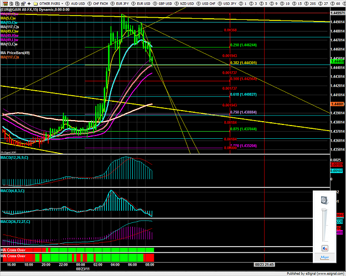Click the 0.500 (1.442564) Fibonacci level label

tap(243, 79)
